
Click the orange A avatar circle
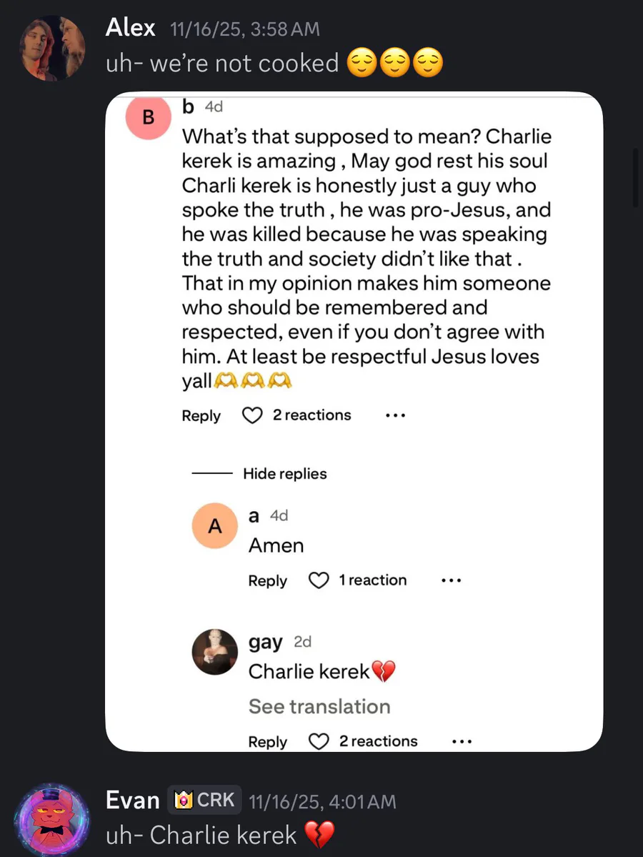click(214, 526)
